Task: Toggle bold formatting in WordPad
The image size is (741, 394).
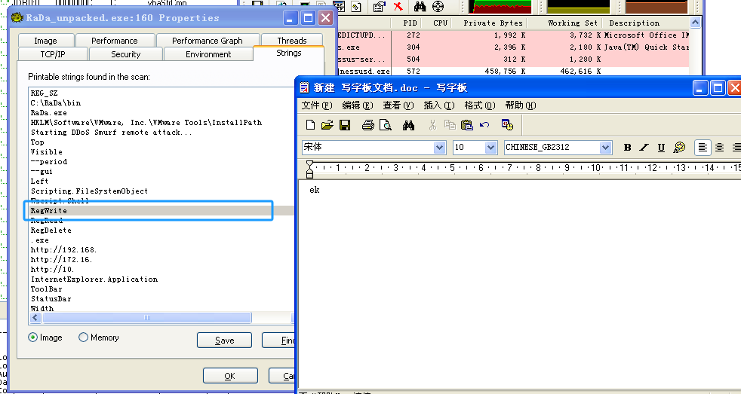Action: pyautogui.click(x=628, y=147)
